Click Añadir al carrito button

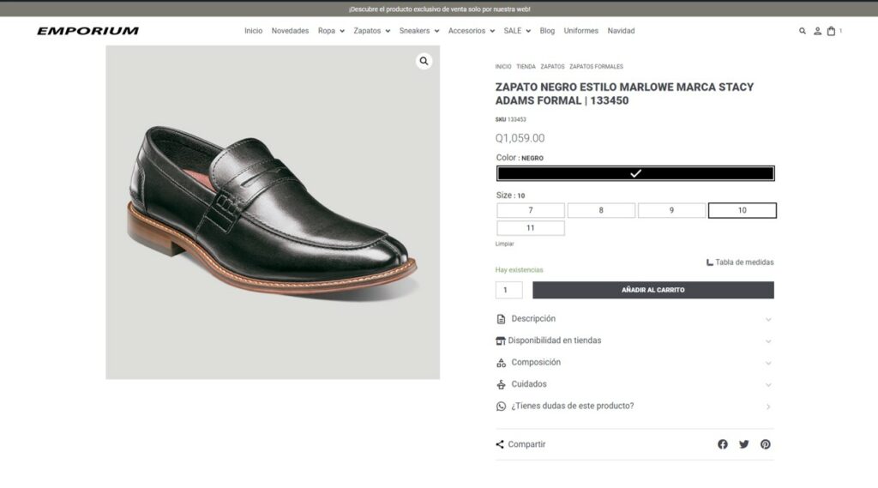pyautogui.click(x=652, y=290)
